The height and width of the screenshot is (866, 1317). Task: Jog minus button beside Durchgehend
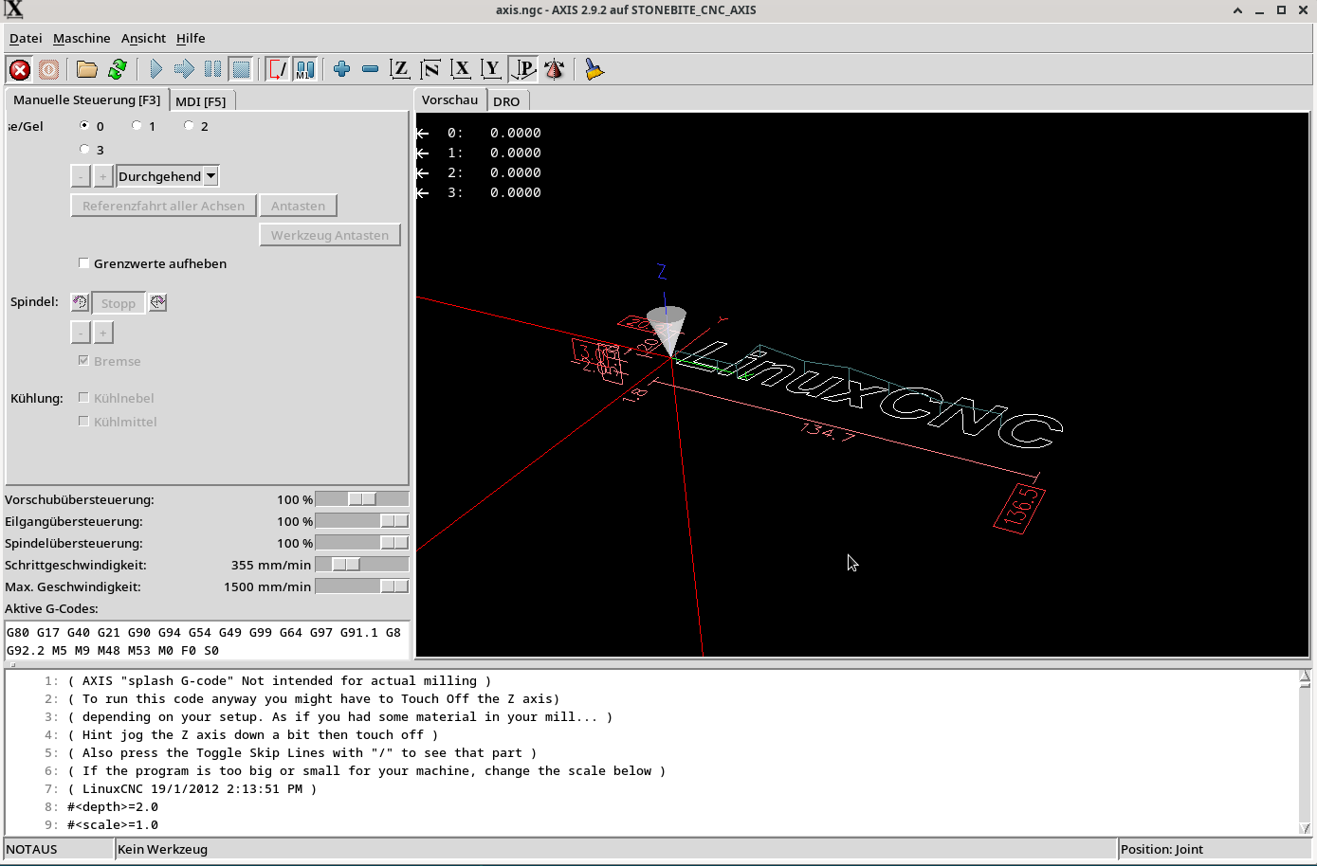81,176
